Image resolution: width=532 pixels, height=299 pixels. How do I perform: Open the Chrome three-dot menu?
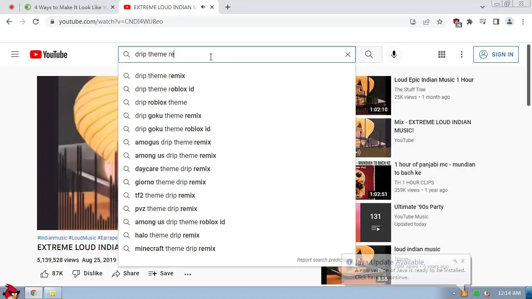pyautogui.click(x=523, y=22)
